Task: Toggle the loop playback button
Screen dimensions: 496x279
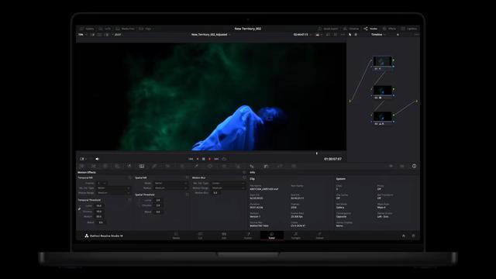Action: coord(224,159)
